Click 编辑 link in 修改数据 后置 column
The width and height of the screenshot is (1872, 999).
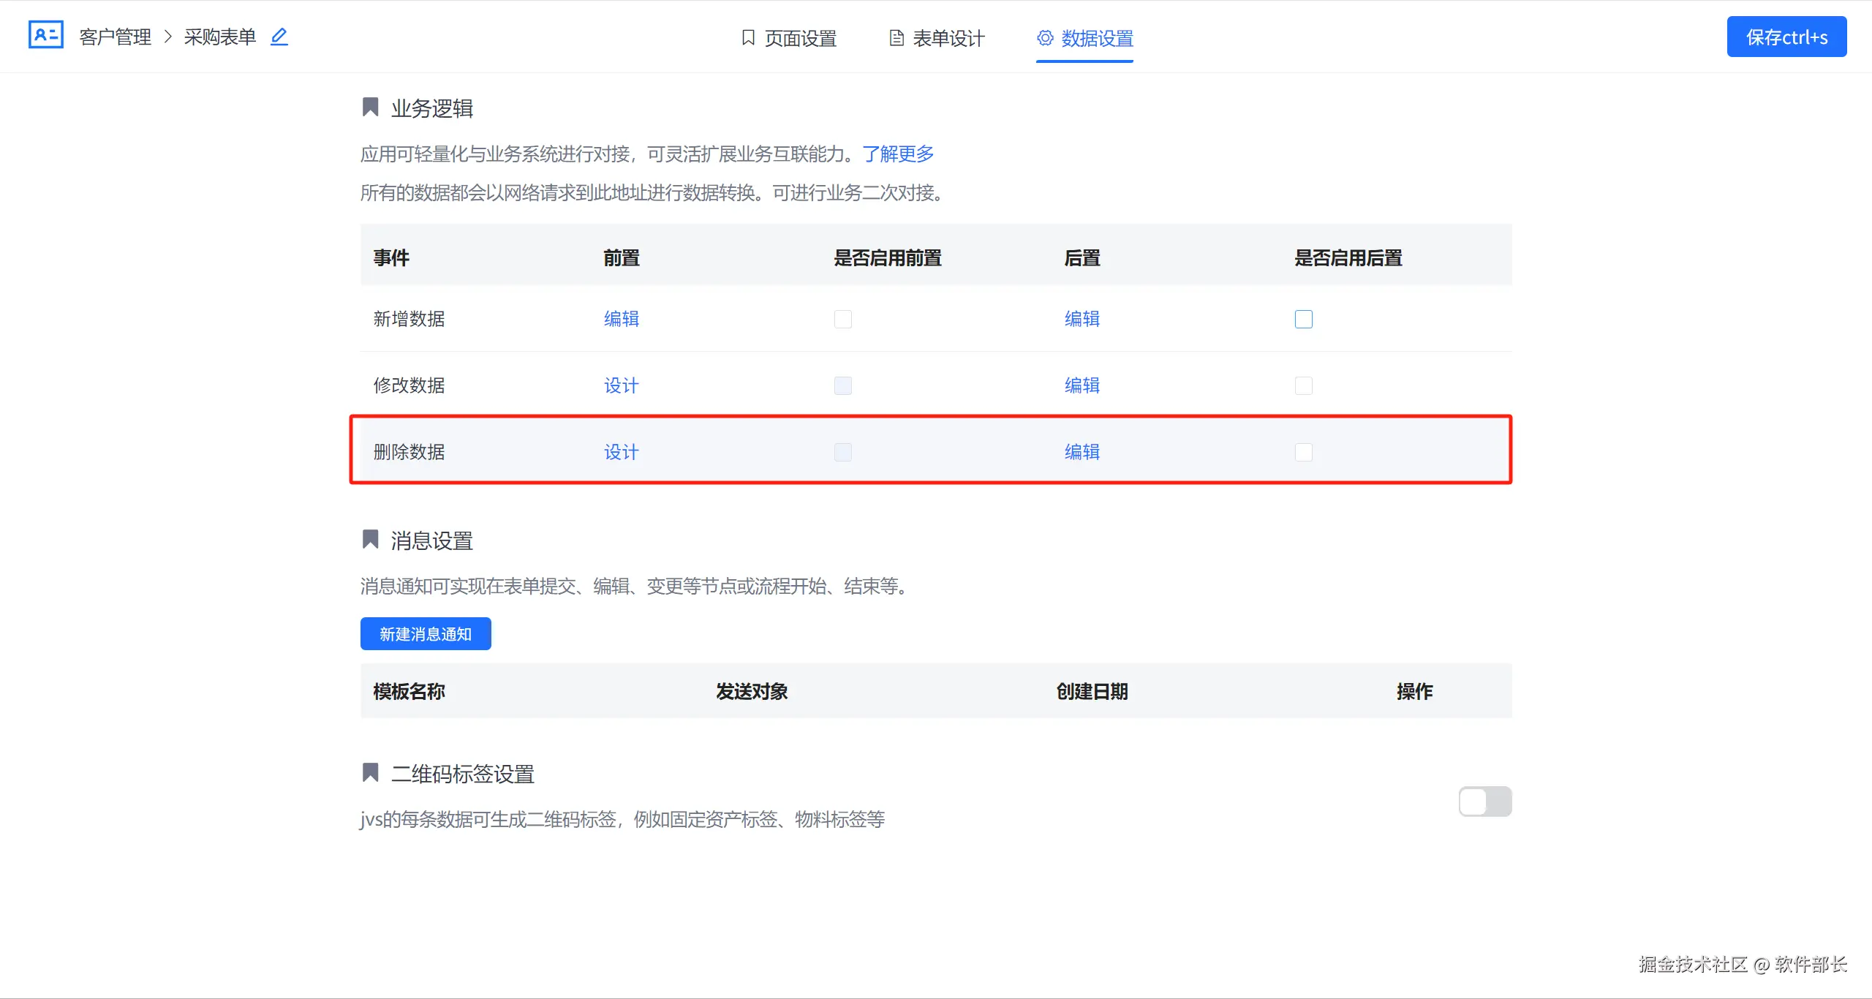pyautogui.click(x=1082, y=385)
